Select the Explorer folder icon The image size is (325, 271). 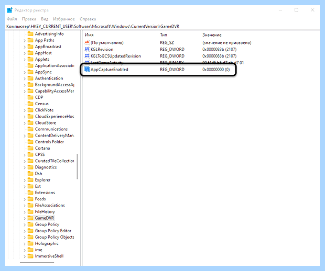pos(30,180)
